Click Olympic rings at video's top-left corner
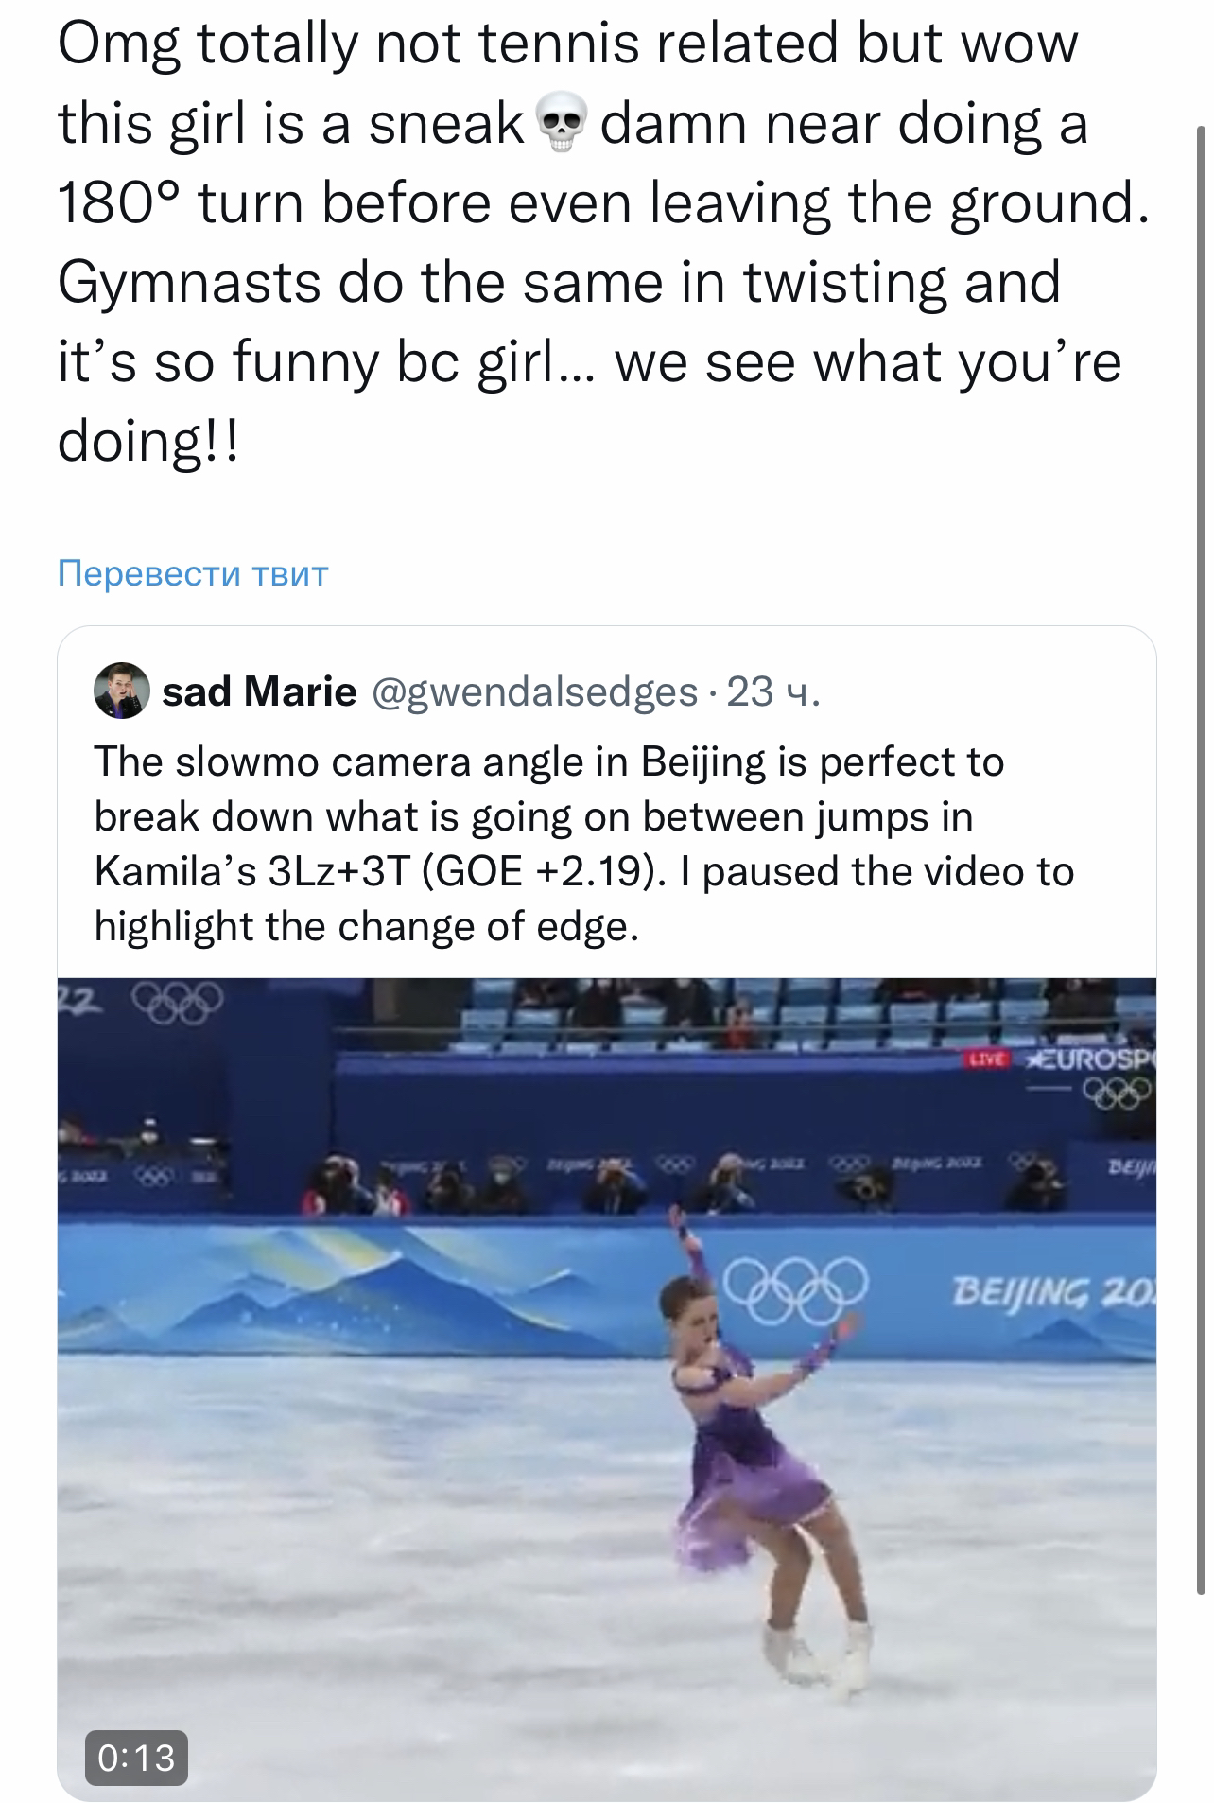The width and height of the screenshot is (1214, 1803). 176,999
